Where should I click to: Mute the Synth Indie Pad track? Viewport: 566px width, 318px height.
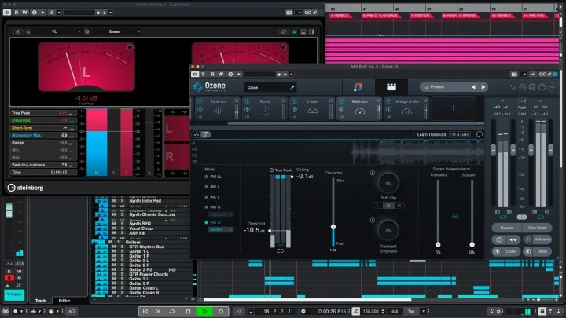[114, 200]
